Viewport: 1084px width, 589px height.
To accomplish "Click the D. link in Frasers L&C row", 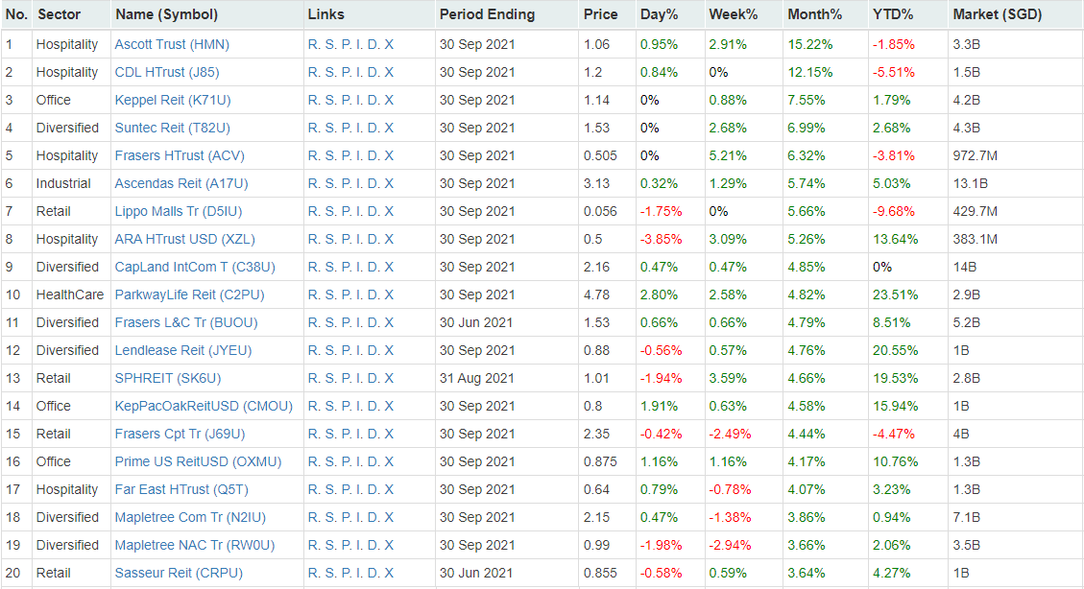I will coord(373,322).
